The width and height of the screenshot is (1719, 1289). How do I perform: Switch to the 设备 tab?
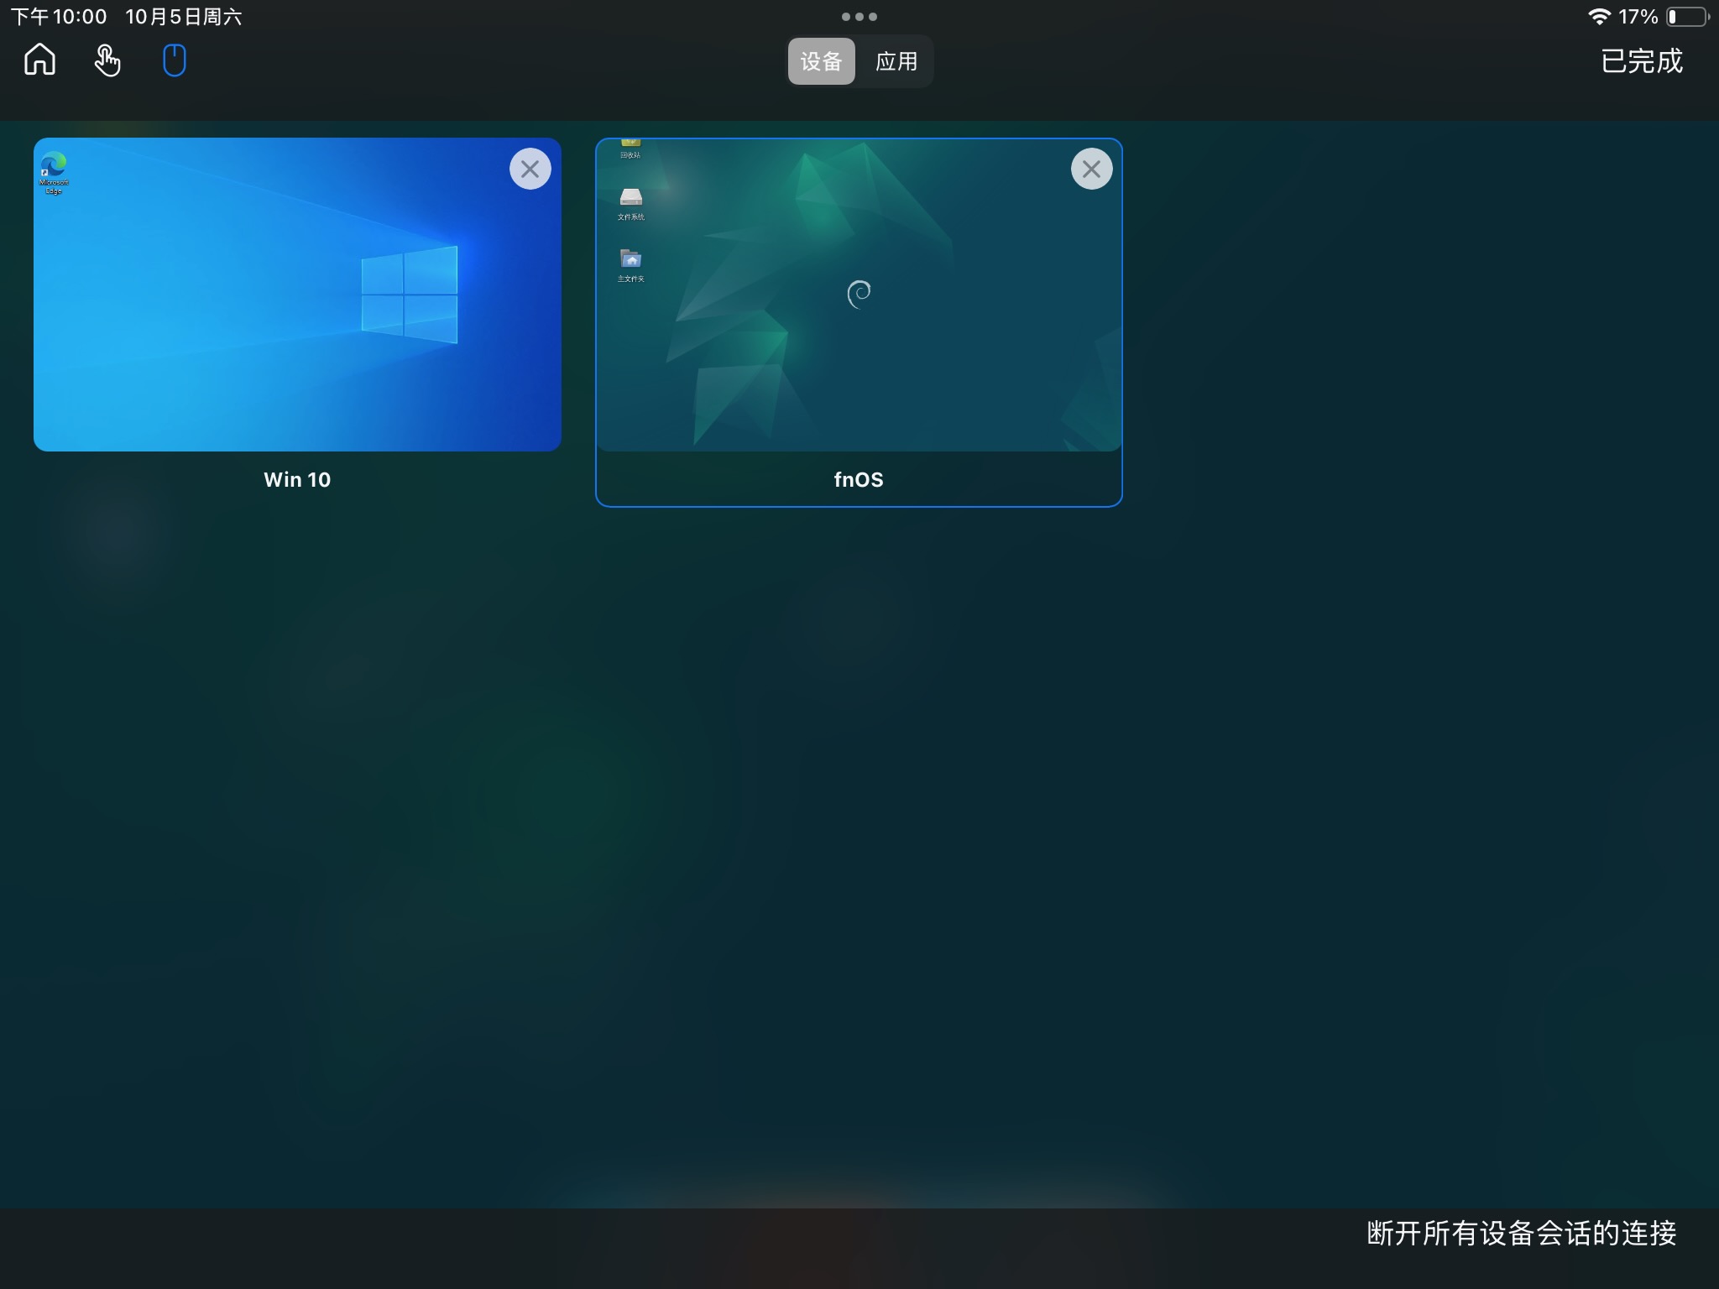[x=821, y=61]
